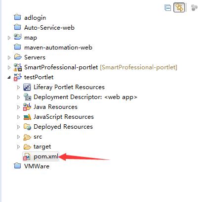
Task: Toggle Link with Editor button
Action: coord(179,7)
